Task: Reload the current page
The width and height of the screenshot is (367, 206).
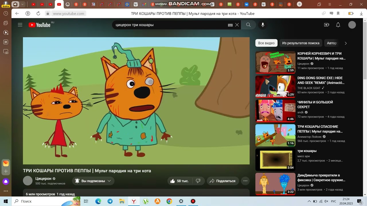Action: pyautogui.click(x=38, y=13)
